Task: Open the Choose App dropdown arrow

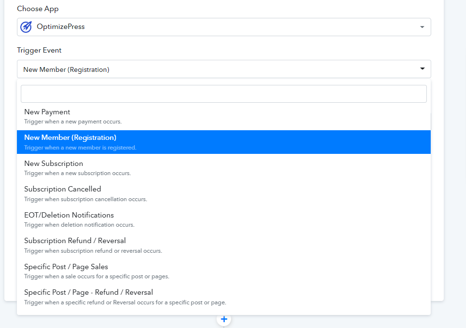Action: click(x=422, y=27)
